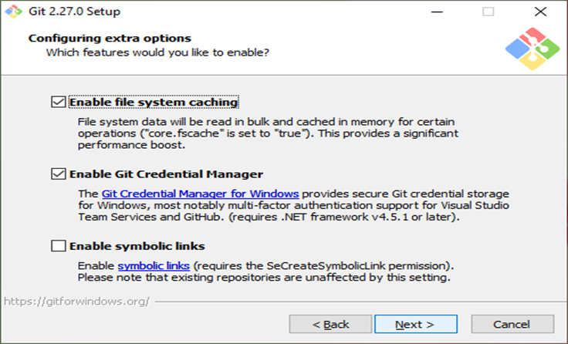This screenshot has width=568, height=344.
Task: Click the 'Enable file system caching' label text
Action: tap(154, 102)
